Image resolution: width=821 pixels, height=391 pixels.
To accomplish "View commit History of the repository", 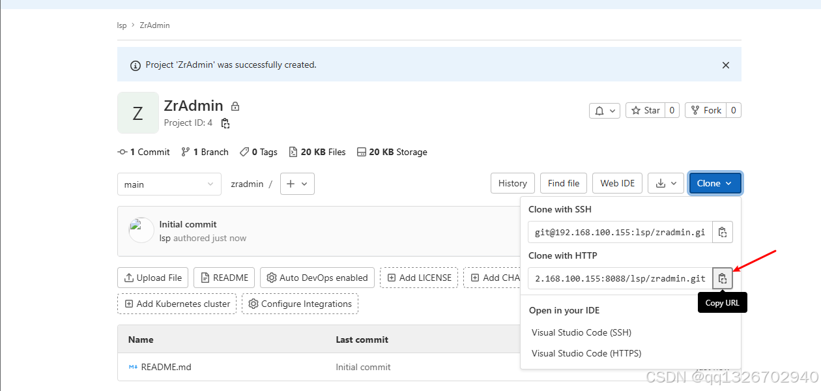I will 512,183.
